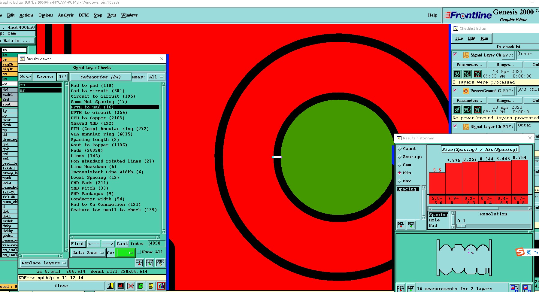Toggle checkbox for Inner Signal Layer Checks
This screenshot has width=539, height=292.
pyautogui.click(x=455, y=54)
